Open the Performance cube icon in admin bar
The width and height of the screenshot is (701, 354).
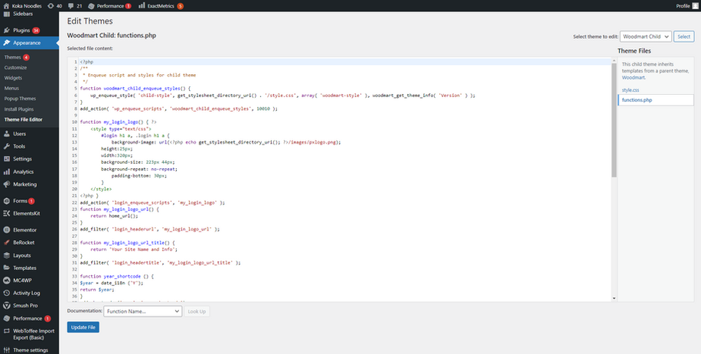pos(91,6)
